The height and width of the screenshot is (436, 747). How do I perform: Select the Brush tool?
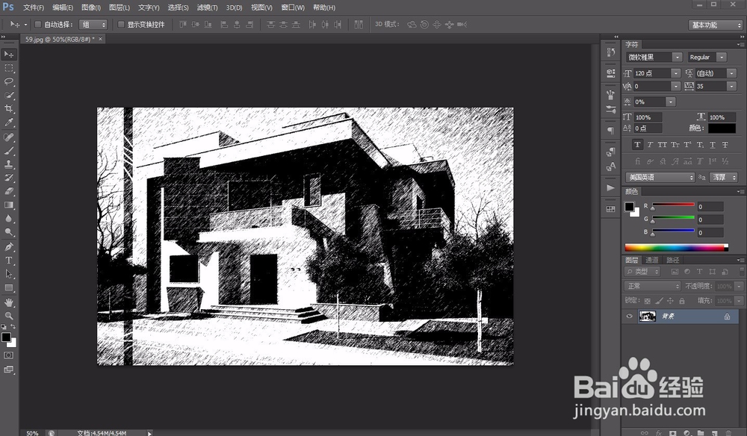(x=8, y=151)
